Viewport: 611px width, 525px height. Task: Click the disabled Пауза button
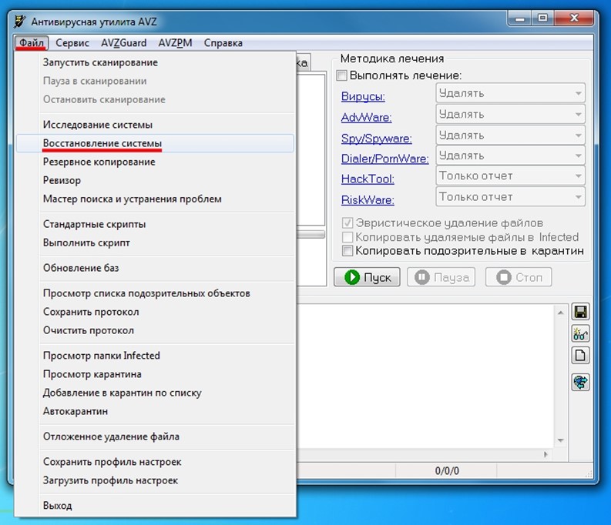tap(441, 277)
